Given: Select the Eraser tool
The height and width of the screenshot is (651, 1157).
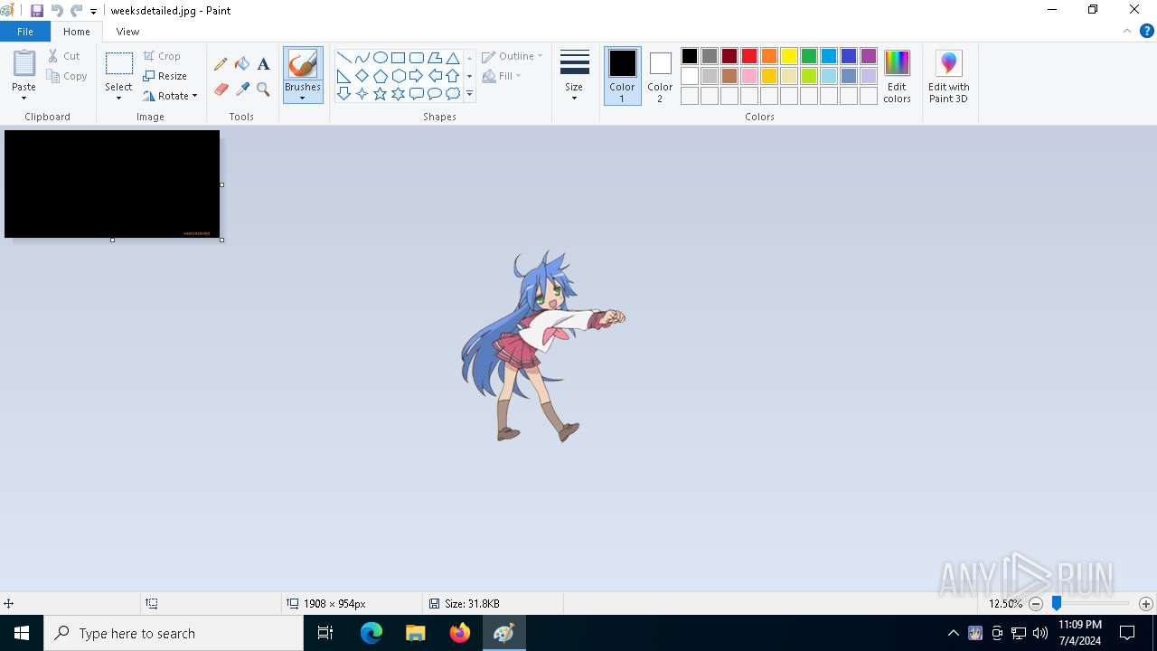Looking at the screenshot, I should (221, 89).
